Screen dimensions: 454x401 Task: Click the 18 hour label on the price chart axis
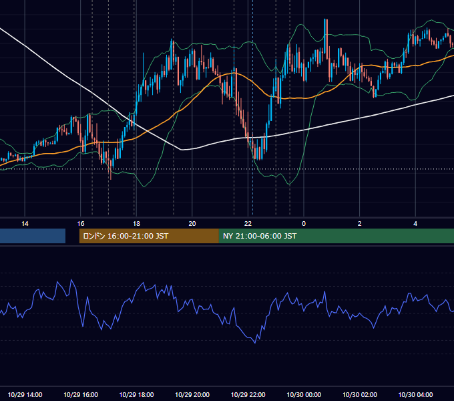[136, 224]
